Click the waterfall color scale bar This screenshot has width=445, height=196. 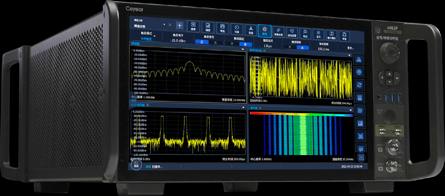coord(301,114)
